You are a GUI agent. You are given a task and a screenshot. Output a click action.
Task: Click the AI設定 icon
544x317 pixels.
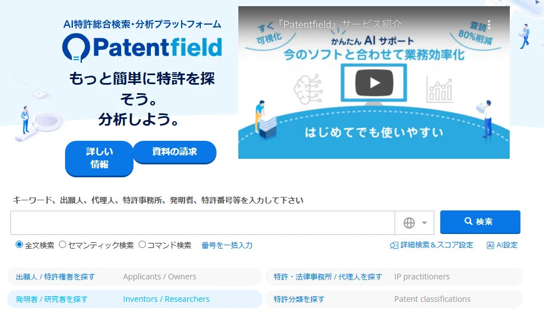(490, 246)
